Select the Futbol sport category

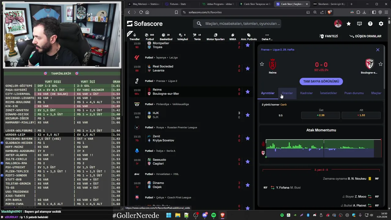point(150,37)
